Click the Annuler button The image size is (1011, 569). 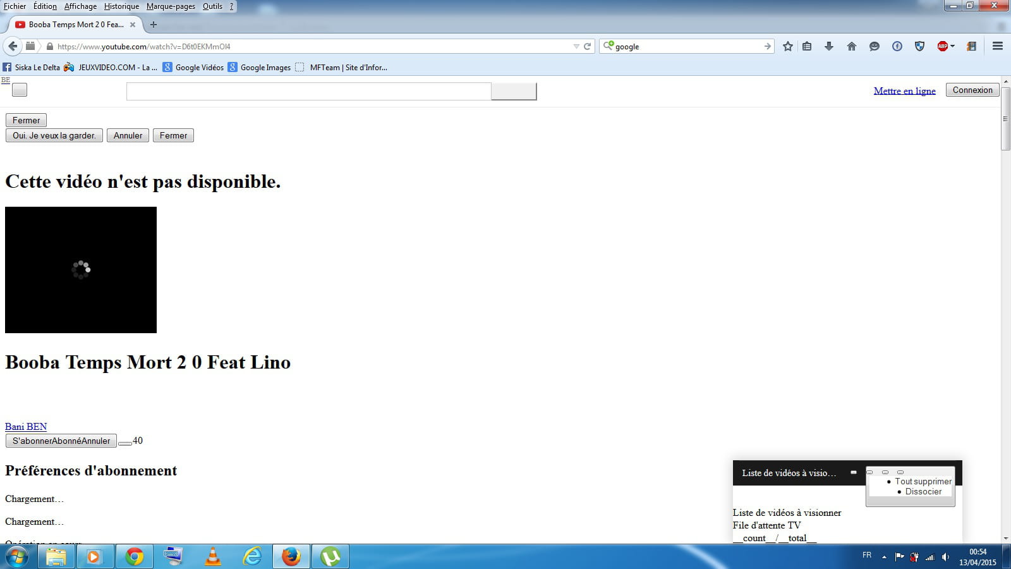coord(128,135)
